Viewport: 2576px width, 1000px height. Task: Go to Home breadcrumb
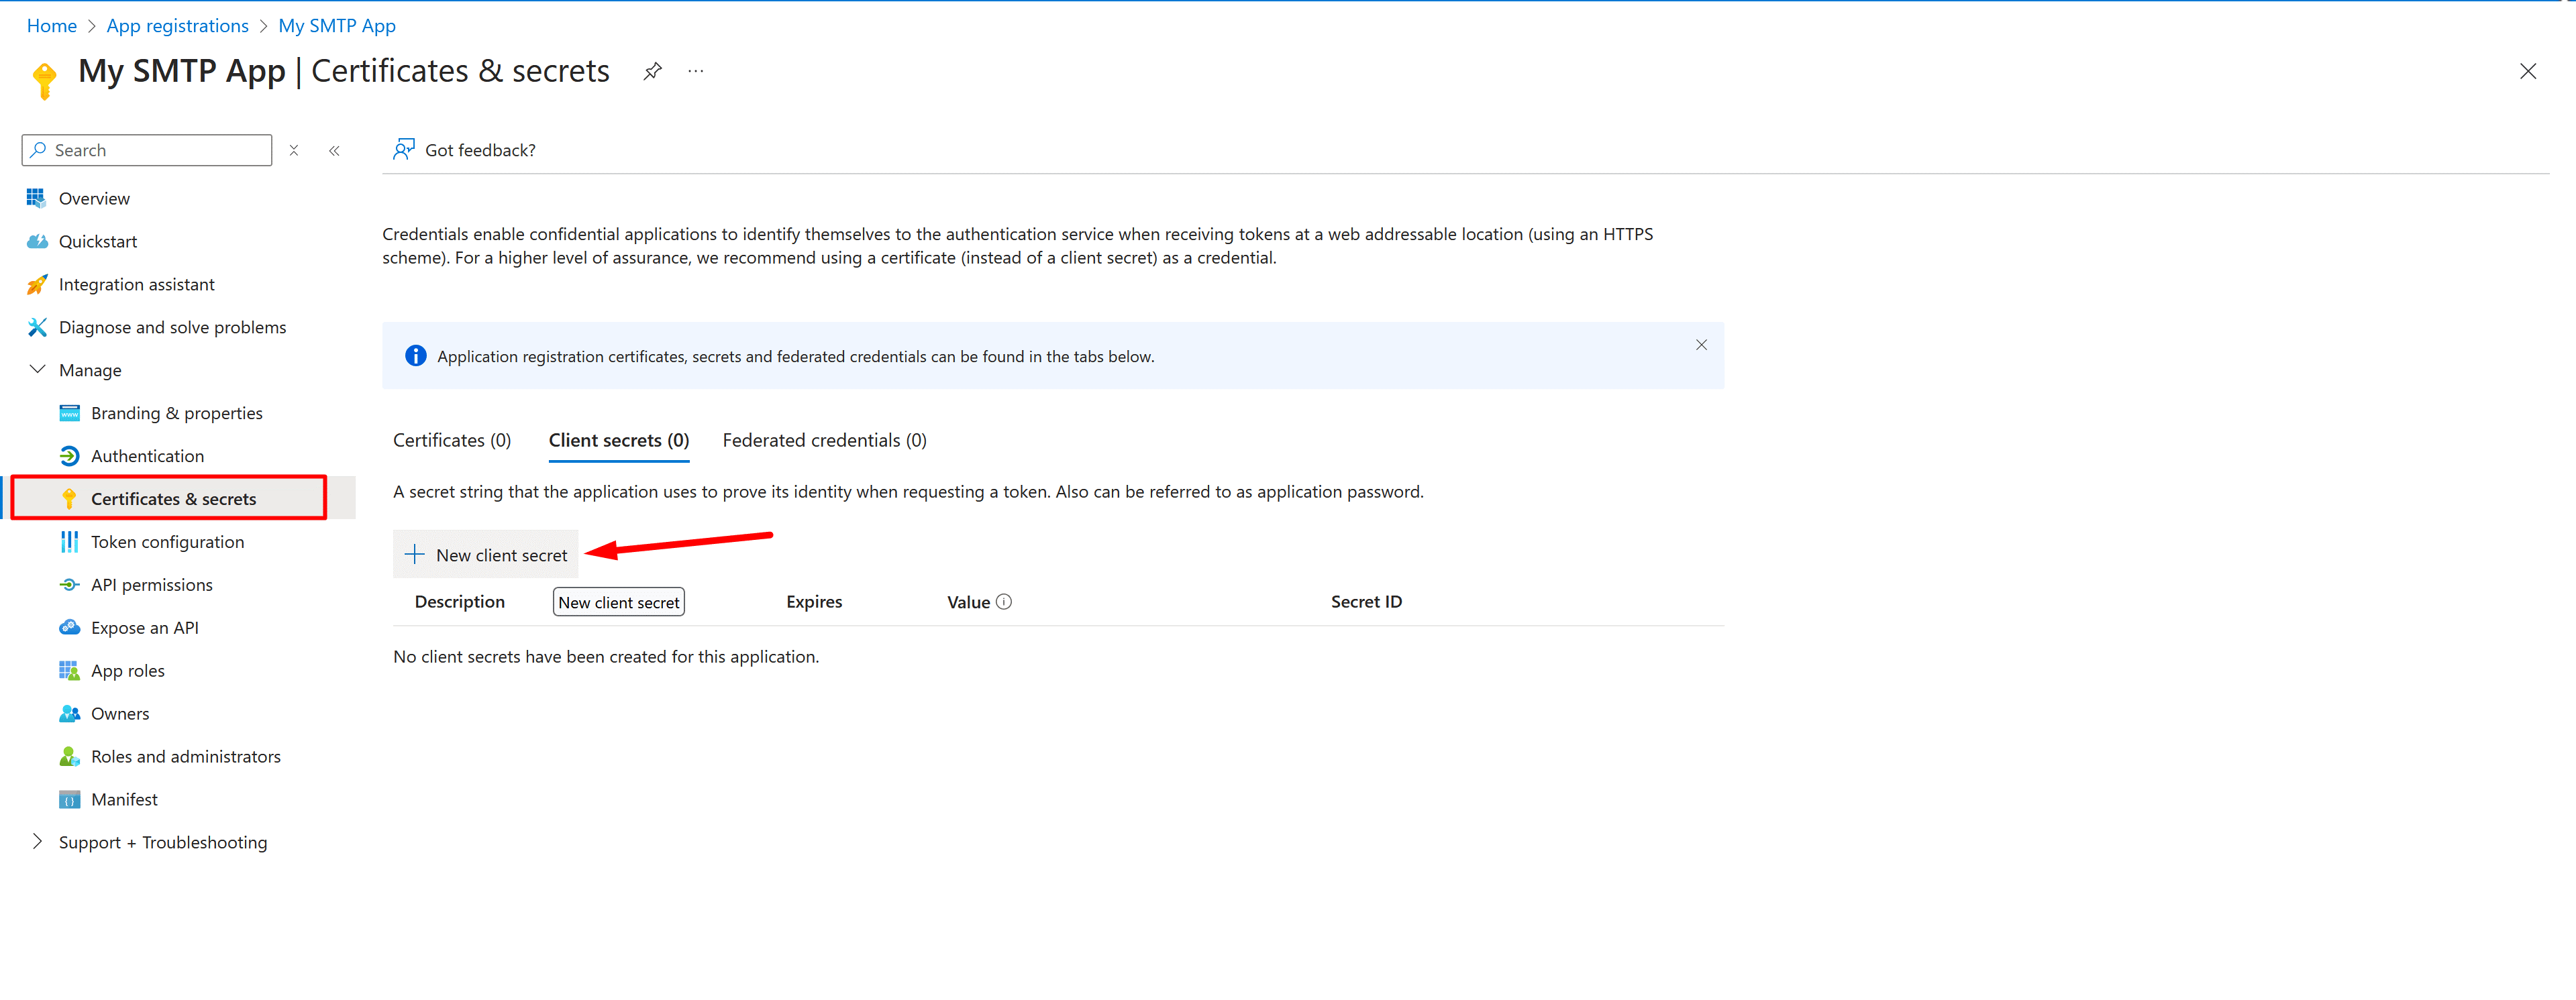[x=52, y=25]
